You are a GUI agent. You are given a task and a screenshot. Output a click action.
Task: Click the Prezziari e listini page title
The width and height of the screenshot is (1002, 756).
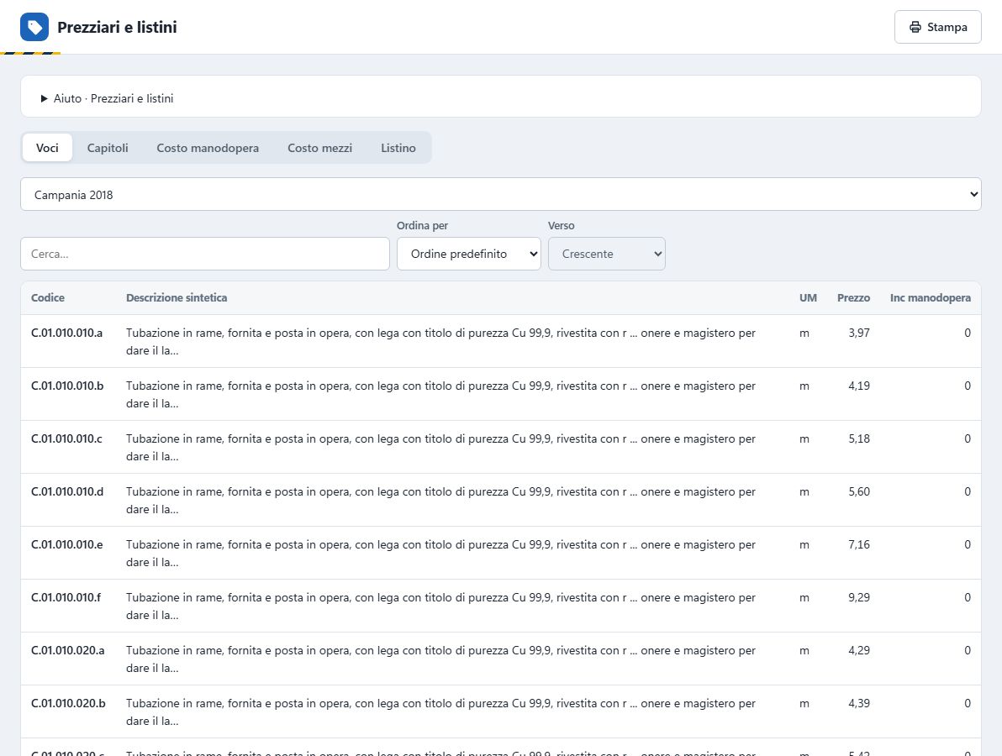coord(117,27)
